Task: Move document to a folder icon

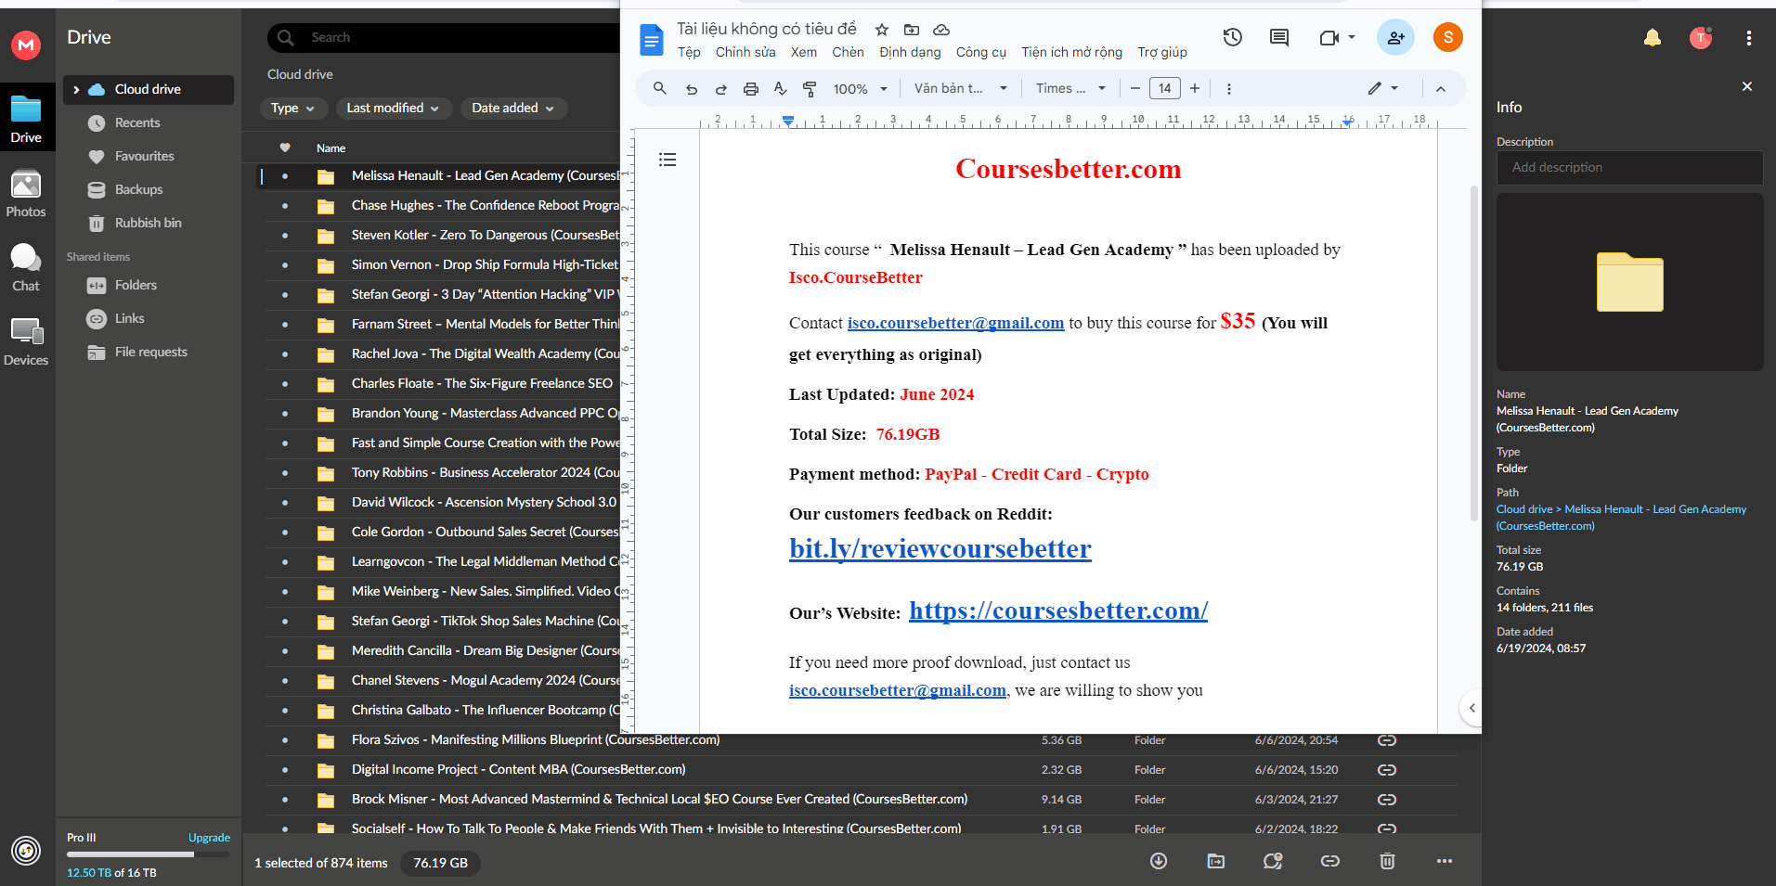Action: (x=912, y=30)
